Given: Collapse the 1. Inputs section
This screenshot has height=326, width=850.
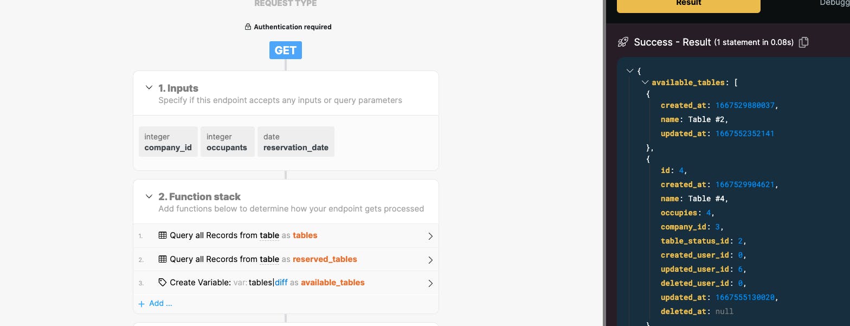Looking at the screenshot, I should (149, 88).
